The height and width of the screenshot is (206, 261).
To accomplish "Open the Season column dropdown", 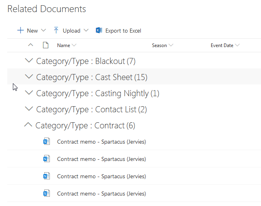I will pyautogui.click(x=171, y=45).
